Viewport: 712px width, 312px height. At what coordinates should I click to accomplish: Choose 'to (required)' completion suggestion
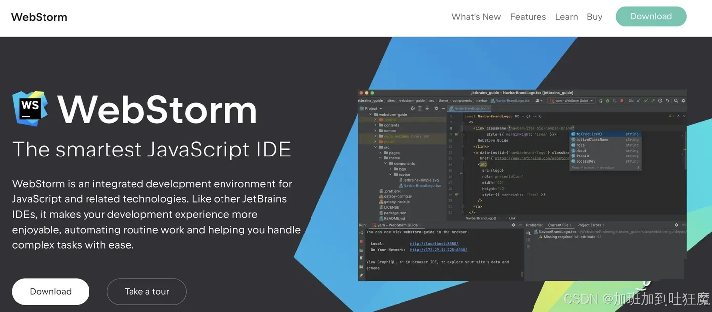click(605, 134)
